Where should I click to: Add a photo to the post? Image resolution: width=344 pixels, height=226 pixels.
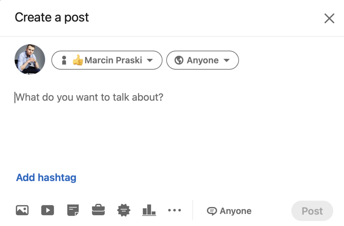[x=22, y=211]
